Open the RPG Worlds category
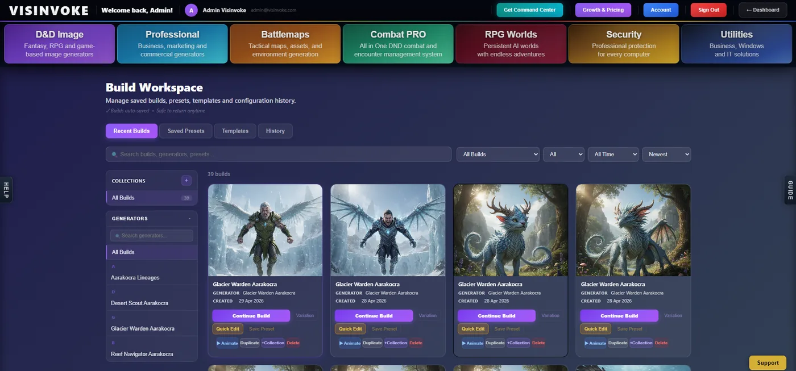This screenshot has width=796, height=371. (511, 44)
